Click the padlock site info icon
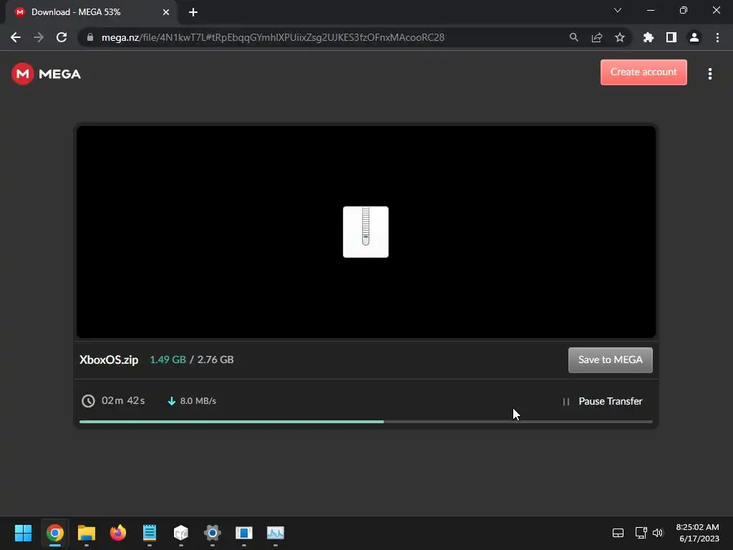This screenshot has width=733, height=550. 90,37
